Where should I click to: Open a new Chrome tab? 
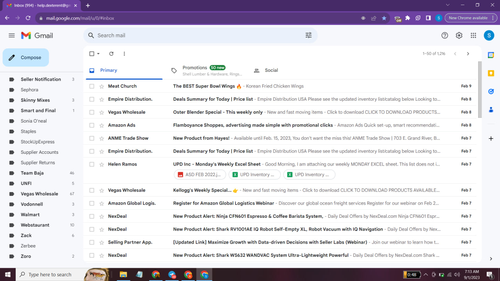(88, 5)
